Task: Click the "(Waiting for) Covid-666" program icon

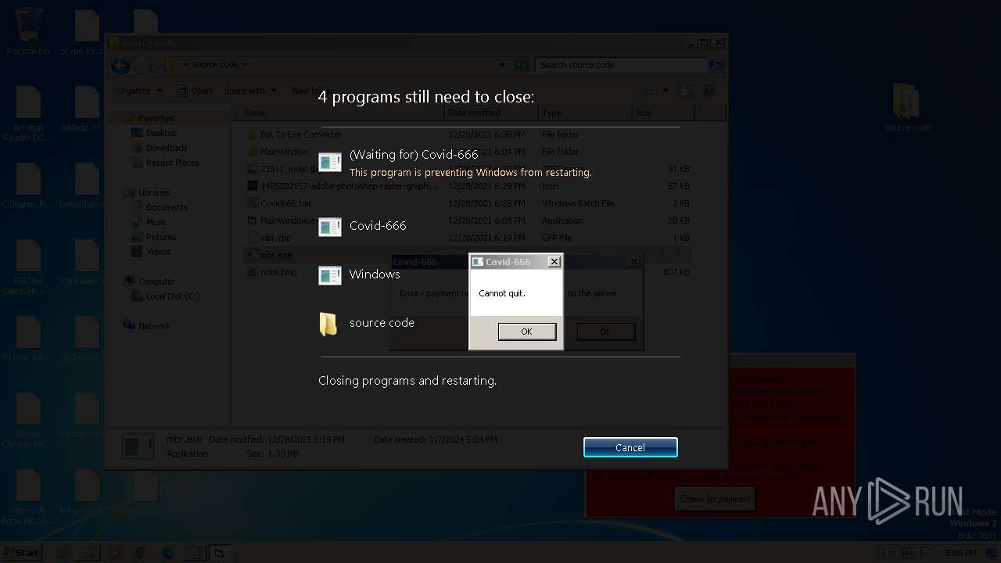Action: point(330,162)
